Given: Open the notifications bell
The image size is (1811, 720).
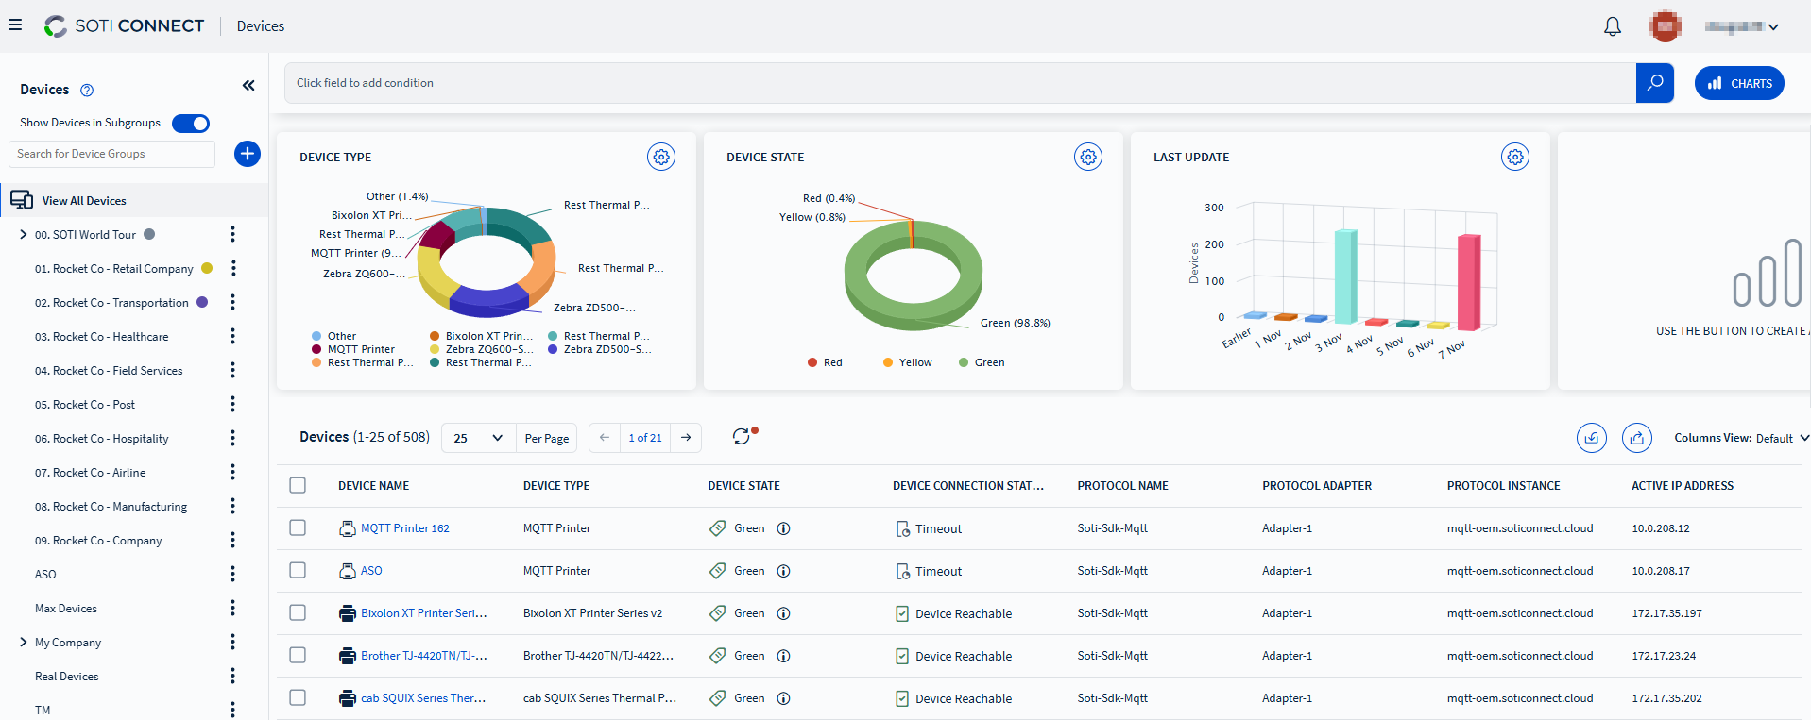Looking at the screenshot, I should 1613,26.
